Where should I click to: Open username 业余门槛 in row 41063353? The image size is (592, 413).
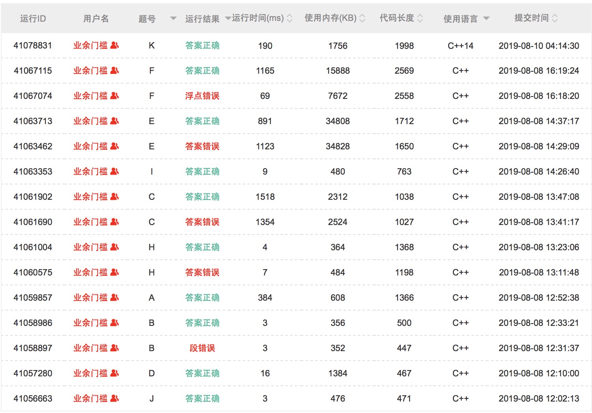(90, 171)
